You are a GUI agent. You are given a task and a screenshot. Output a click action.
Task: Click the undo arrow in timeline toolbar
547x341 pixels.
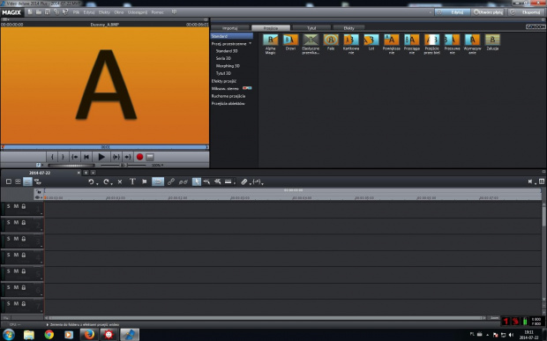click(91, 182)
